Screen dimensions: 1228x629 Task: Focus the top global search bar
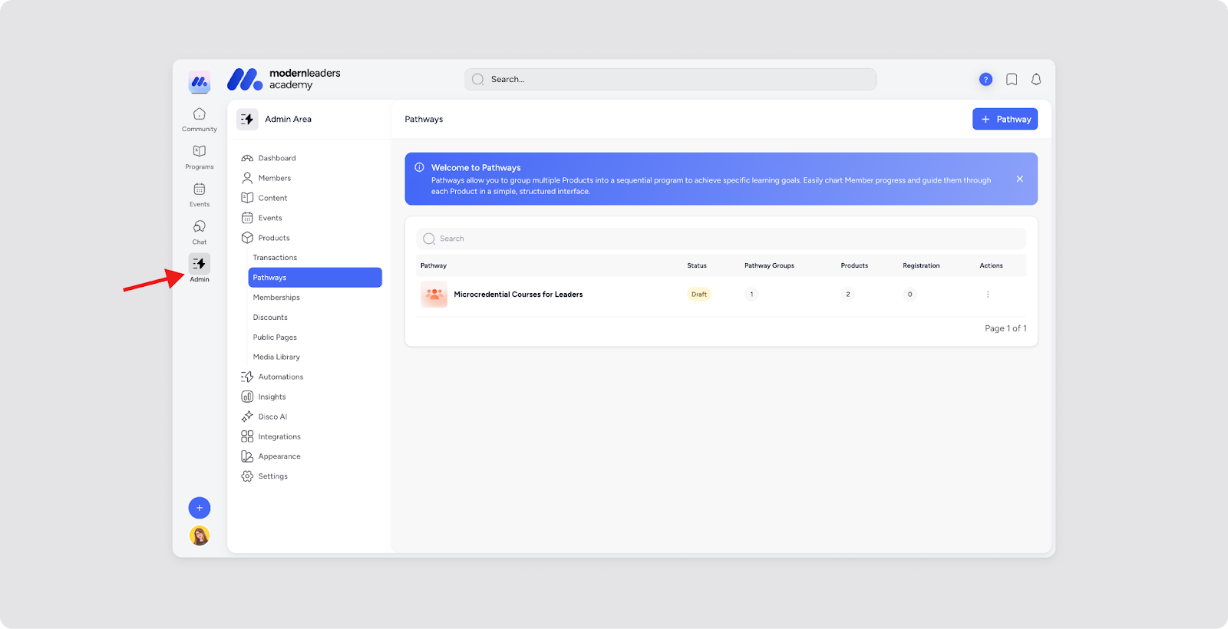click(670, 79)
